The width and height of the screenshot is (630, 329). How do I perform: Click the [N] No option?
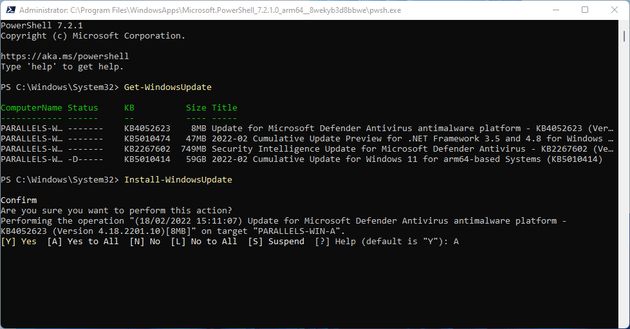(x=145, y=242)
